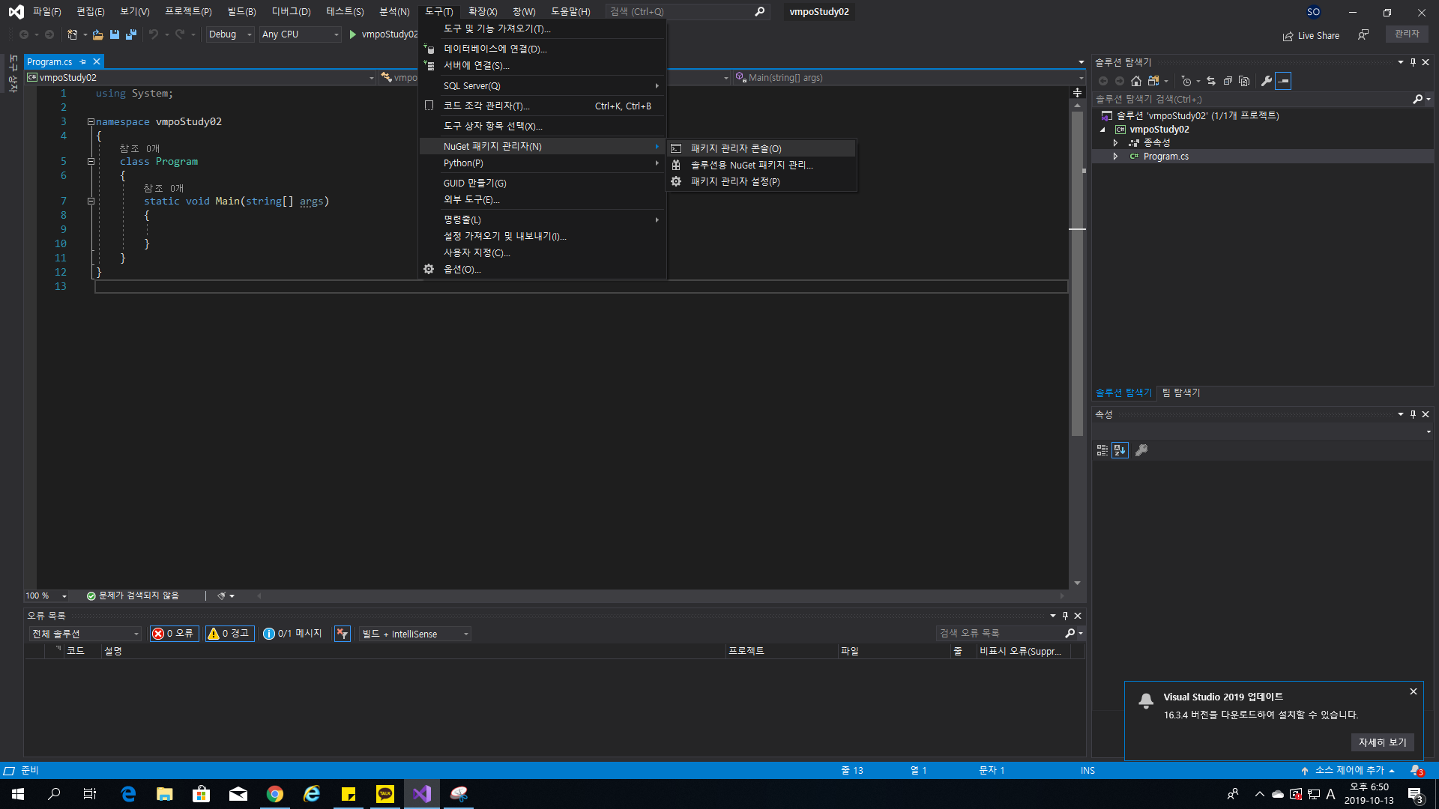Click the Save All toolbar icon
The image size is (1439, 809).
[x=131, y=34]
